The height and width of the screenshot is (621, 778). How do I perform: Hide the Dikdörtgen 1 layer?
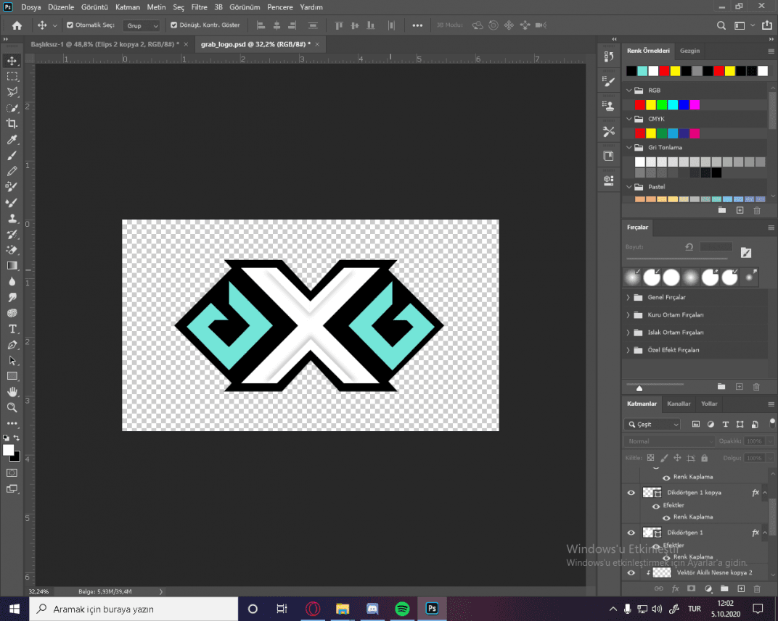(631, 533)
